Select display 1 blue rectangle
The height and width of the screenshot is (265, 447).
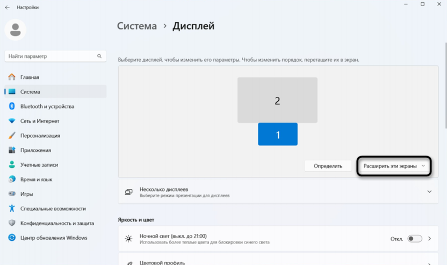pyautogui.click(x=278, y=134)
